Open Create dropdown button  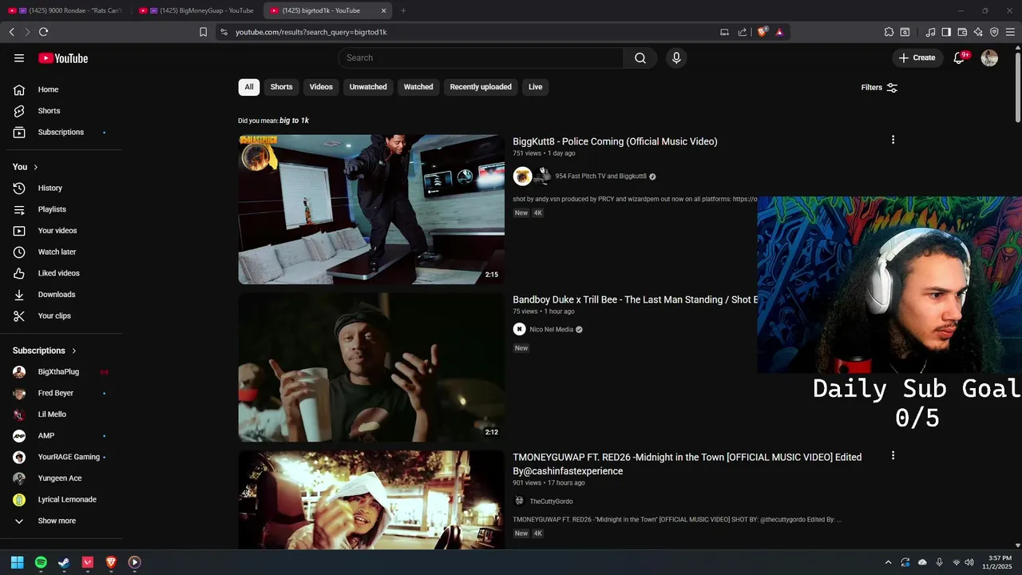tap(917, 57)
